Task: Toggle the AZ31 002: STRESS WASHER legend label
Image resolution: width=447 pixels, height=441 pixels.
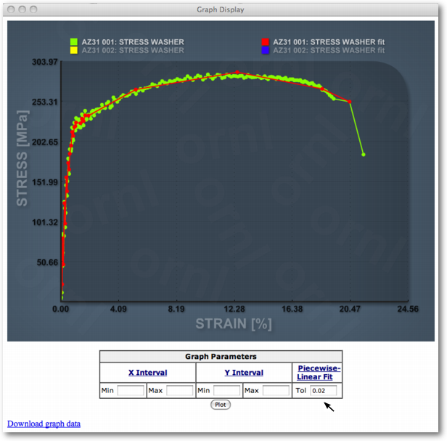Action: tap(133, 51)
